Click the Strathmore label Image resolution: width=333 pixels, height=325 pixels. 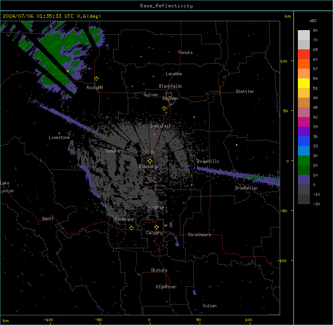point(199,235)
